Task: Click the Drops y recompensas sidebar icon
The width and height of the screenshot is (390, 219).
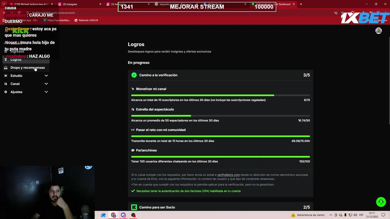Action: (x=5, y=68)
